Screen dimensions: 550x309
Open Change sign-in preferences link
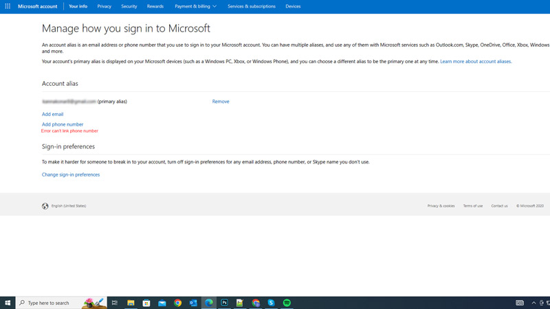pyautogui.click(x=71, y=174)
